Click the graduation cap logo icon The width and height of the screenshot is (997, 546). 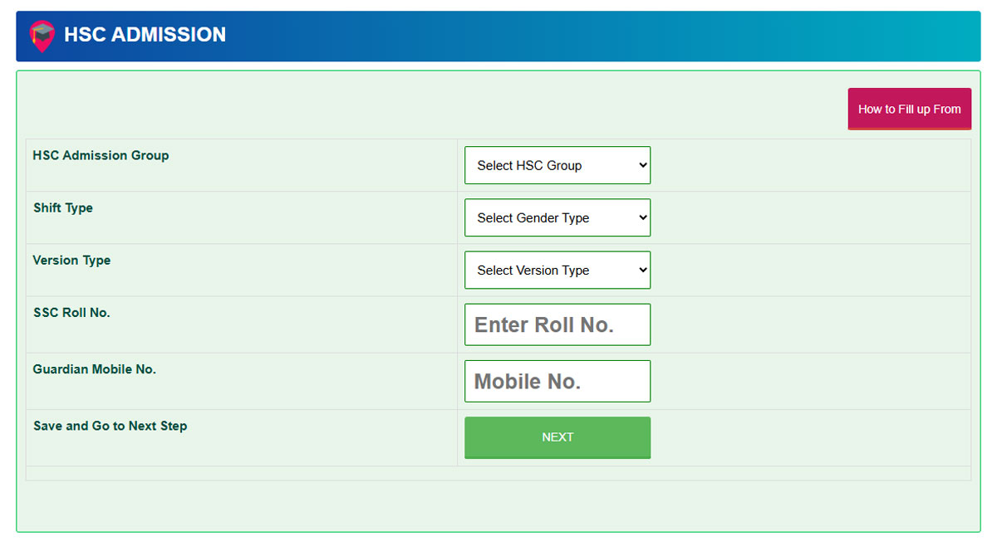click(x=42, y=35)
